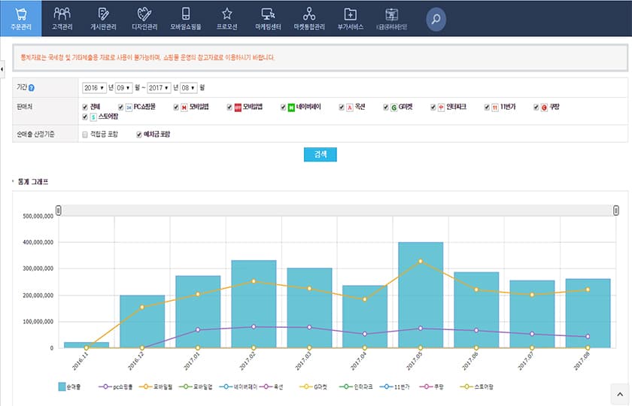Toggle the pc쇼핑몰 legend series
632x406 pixels.
pos(116,386)
